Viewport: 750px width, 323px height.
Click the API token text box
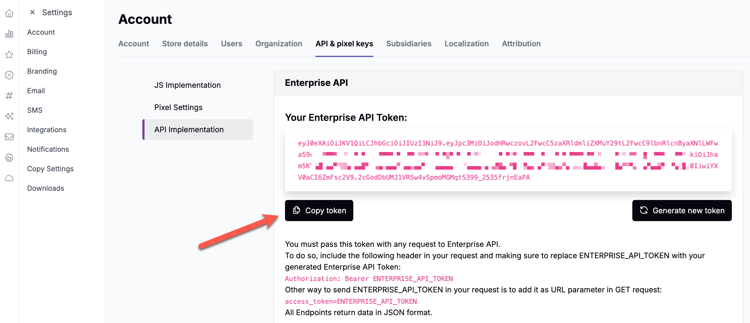pos(508,160)
